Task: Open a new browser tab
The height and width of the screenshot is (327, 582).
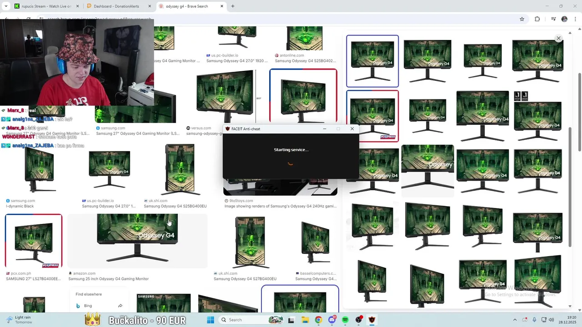Action: click(x=233, y=6)
